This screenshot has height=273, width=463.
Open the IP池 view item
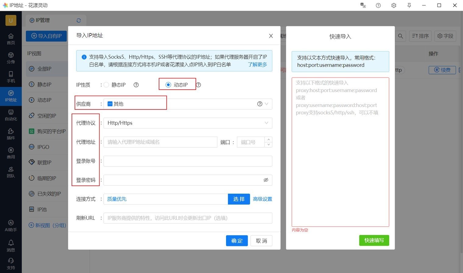click(x=42, y=209)
